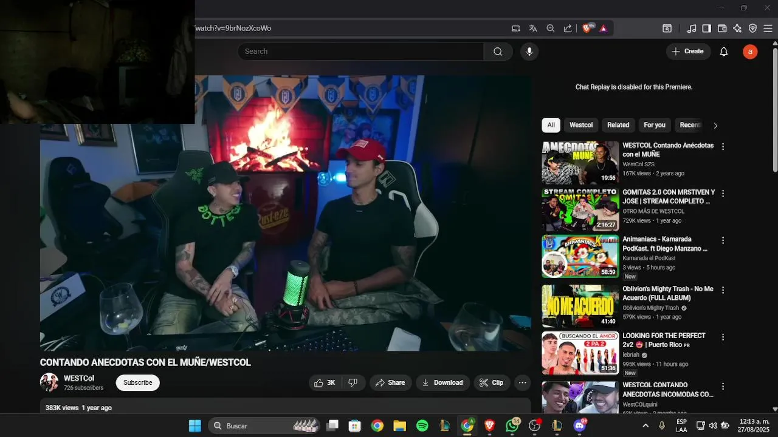This screenshot has width=778, height=437.
Task: Open tab search icon in toolbar
Action: click(x=667, y=28)
